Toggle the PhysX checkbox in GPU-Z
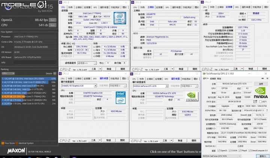 tap(240, 151)
